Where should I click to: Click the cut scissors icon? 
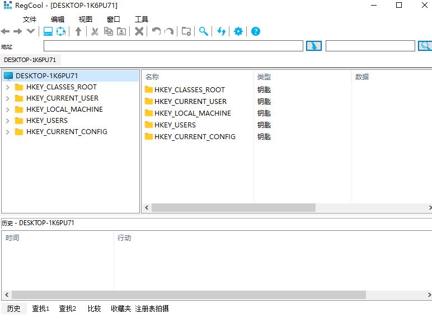95,31
